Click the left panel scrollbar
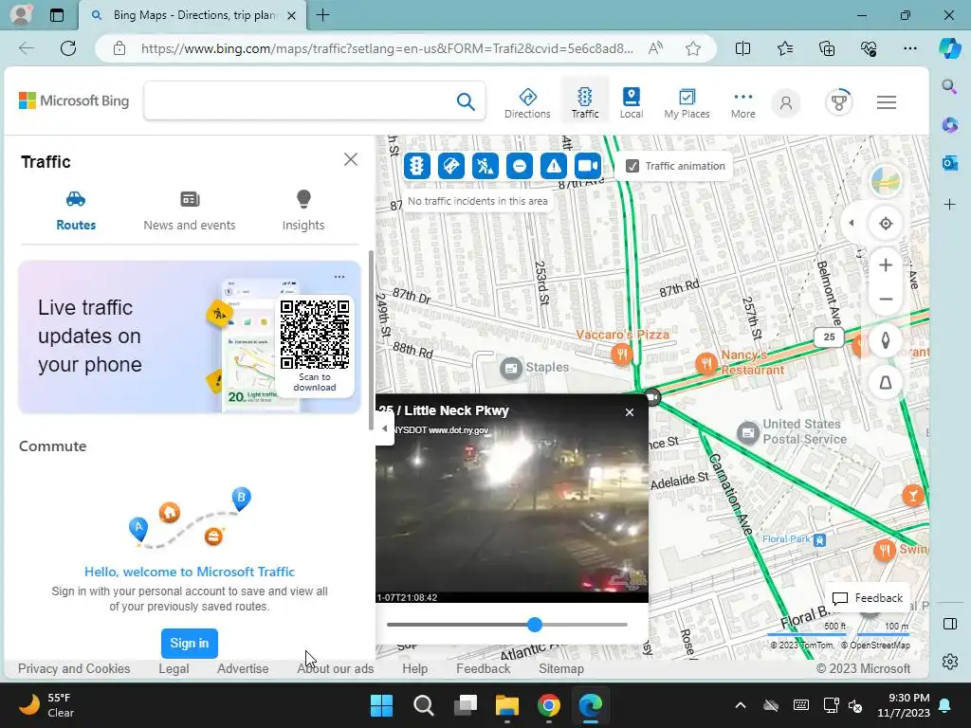 tap(371, 340)
